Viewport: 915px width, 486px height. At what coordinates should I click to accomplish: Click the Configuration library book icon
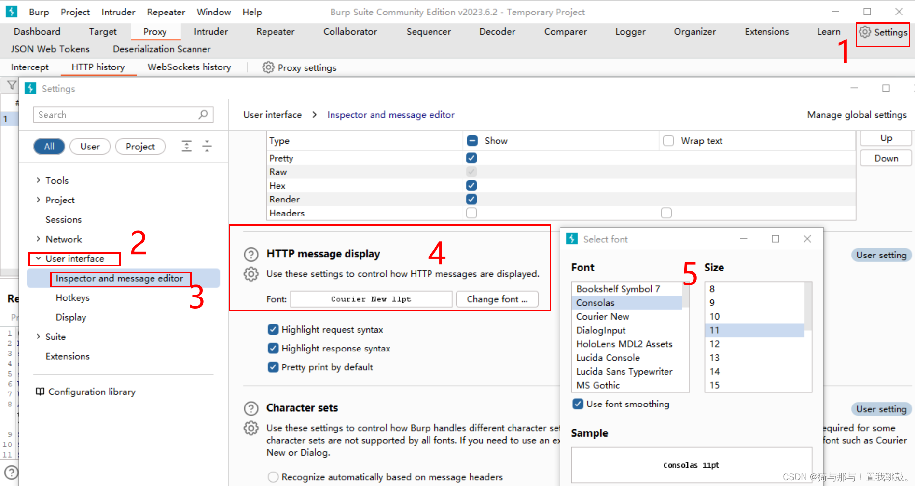point(40,391)
